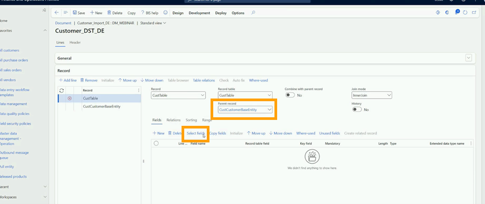This screenshot has height=204, width=485.
Task: Save the document with the Save button
Action: [79, 13]
